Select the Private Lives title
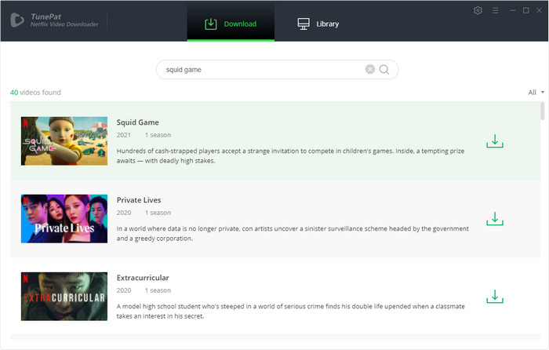The image size is (549, 350). click(139, 200)
